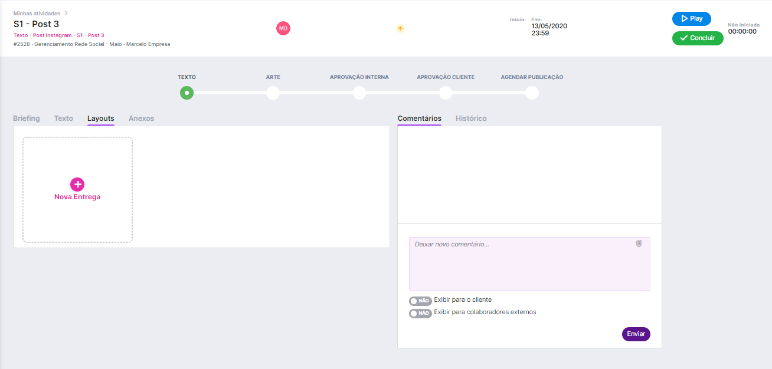The width and height of the screenshot is (772, 369).
Task: Click the Agendar Publicação stage marker
Action: pyautogui.click(x=532, y=93)
